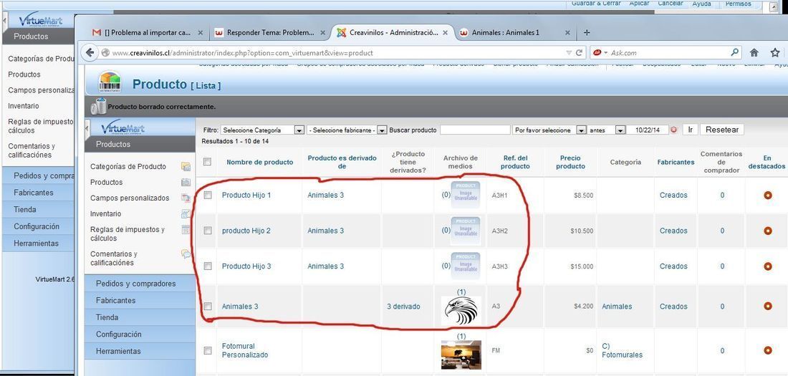Close the Responder Tema tab
The image size is (788, 376).
322,33
